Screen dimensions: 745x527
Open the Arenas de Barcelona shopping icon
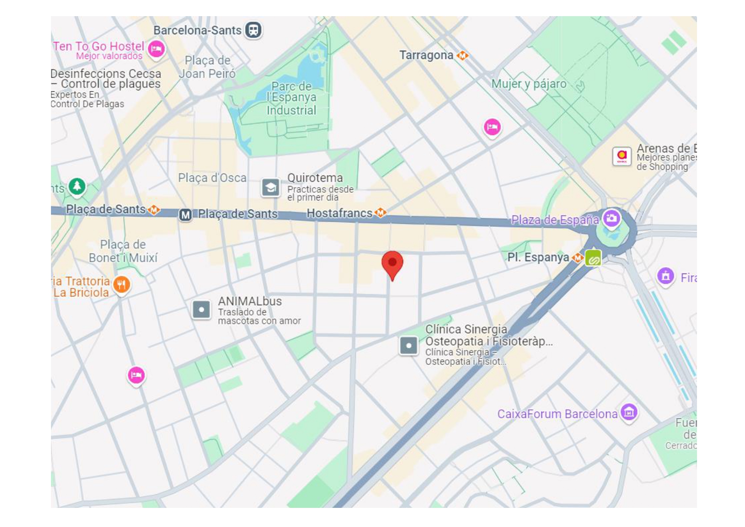point(621,156)
